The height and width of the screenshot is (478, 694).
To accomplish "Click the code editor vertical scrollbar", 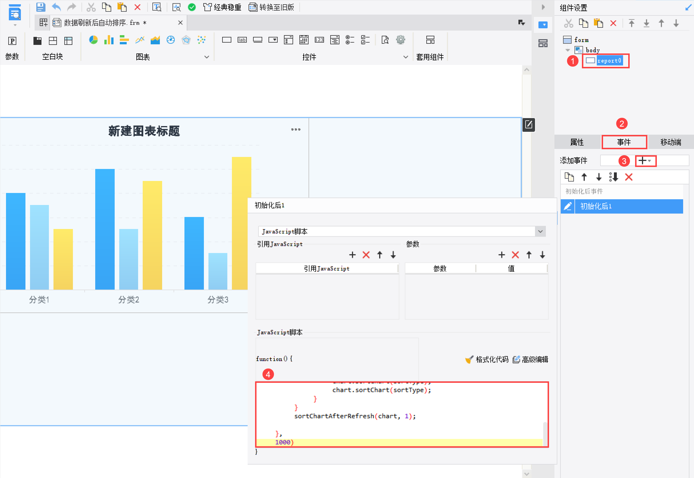I will point(545,433).
